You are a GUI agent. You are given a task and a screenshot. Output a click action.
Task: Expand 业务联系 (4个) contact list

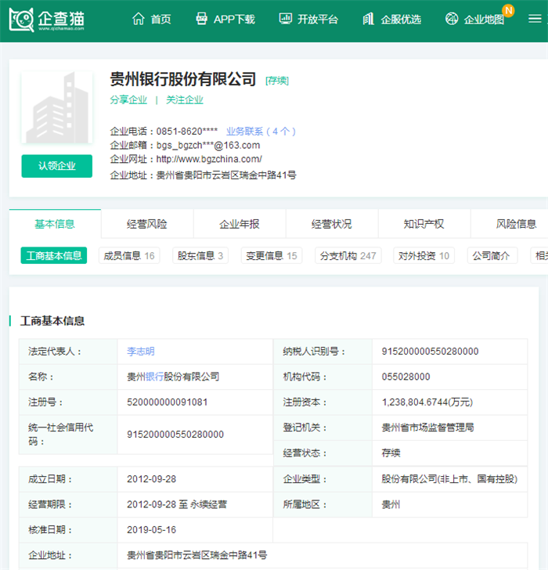coord(261,132)
